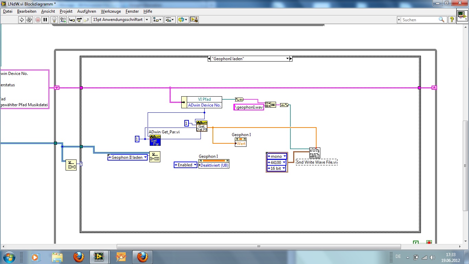Open the Werkzeuge menu
469x264 pixels.
tap(111, 11)
